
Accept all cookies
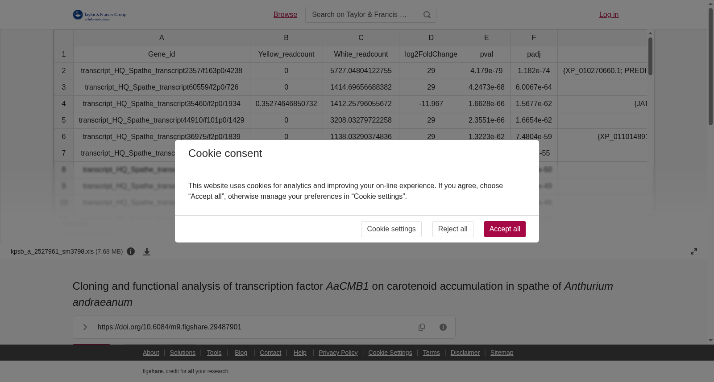click(505, 229)
